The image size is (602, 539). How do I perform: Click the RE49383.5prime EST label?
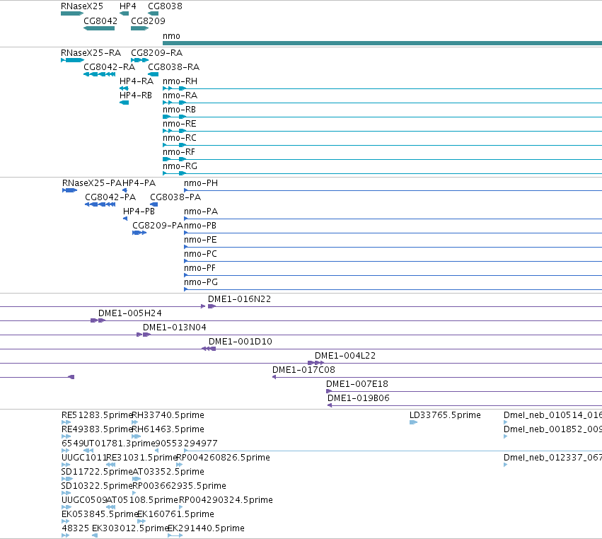97,429
